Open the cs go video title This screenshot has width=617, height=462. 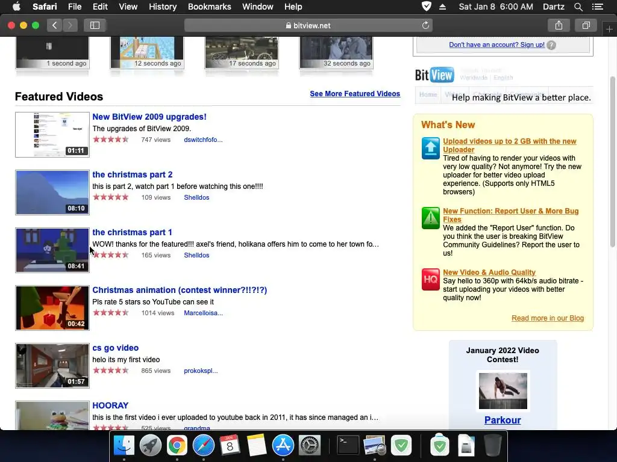115,348
